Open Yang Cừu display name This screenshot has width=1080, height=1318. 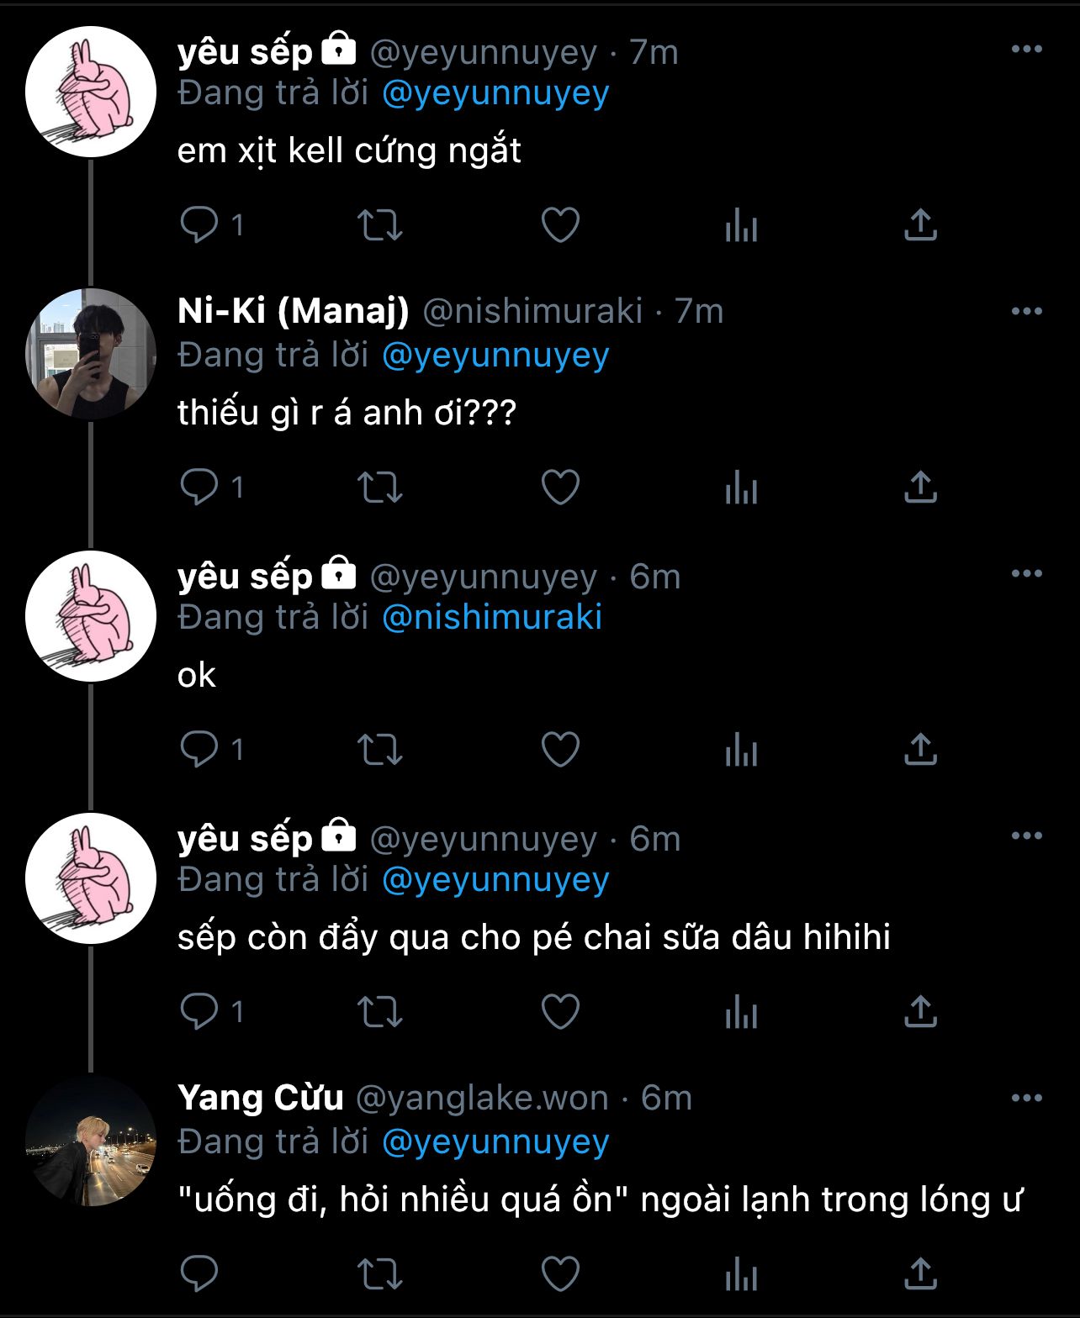pyautogui.click(x=261, y=1099)
